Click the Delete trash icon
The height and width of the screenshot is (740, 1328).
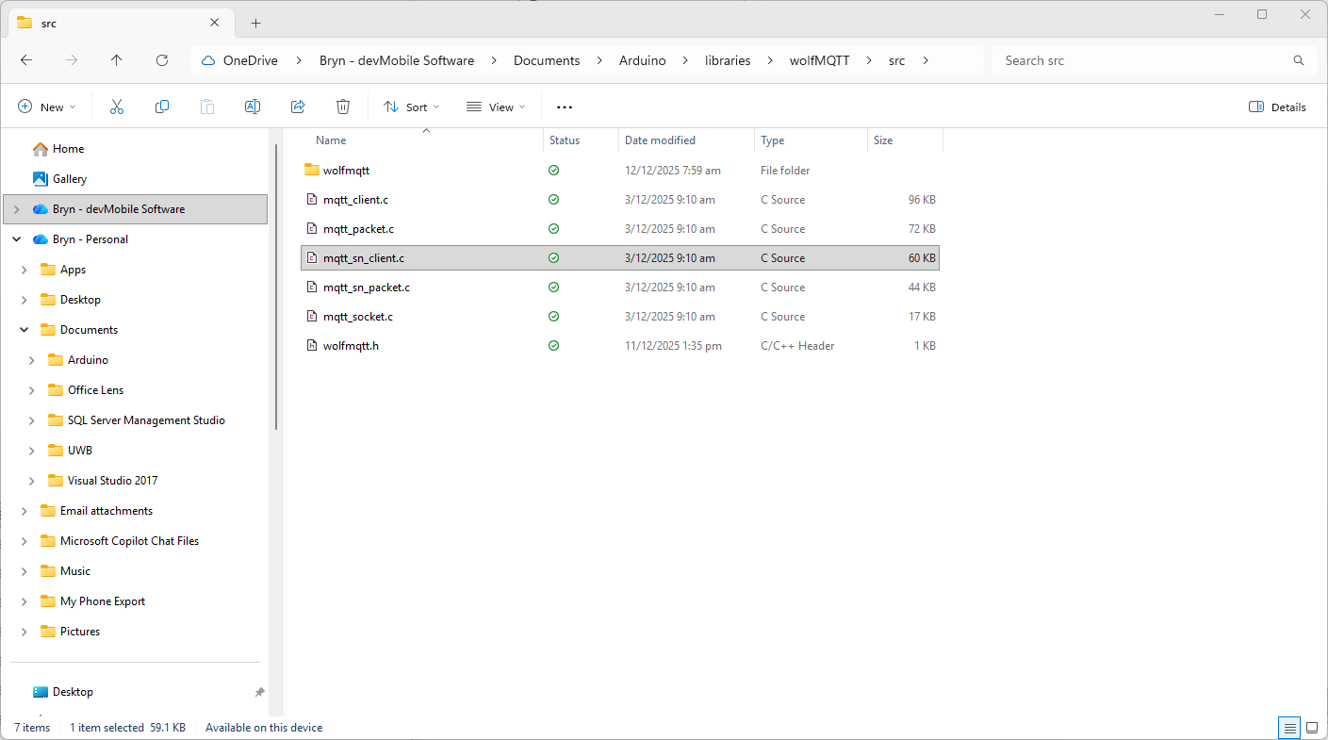point(343,107)
